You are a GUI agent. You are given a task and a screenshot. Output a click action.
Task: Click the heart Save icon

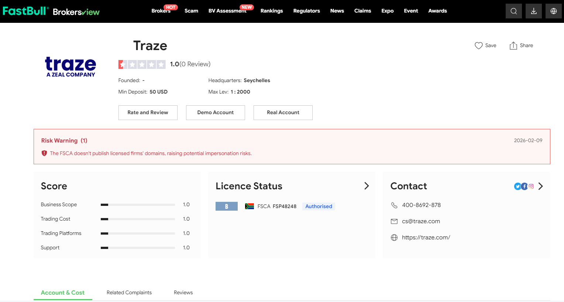click(478, 46)
